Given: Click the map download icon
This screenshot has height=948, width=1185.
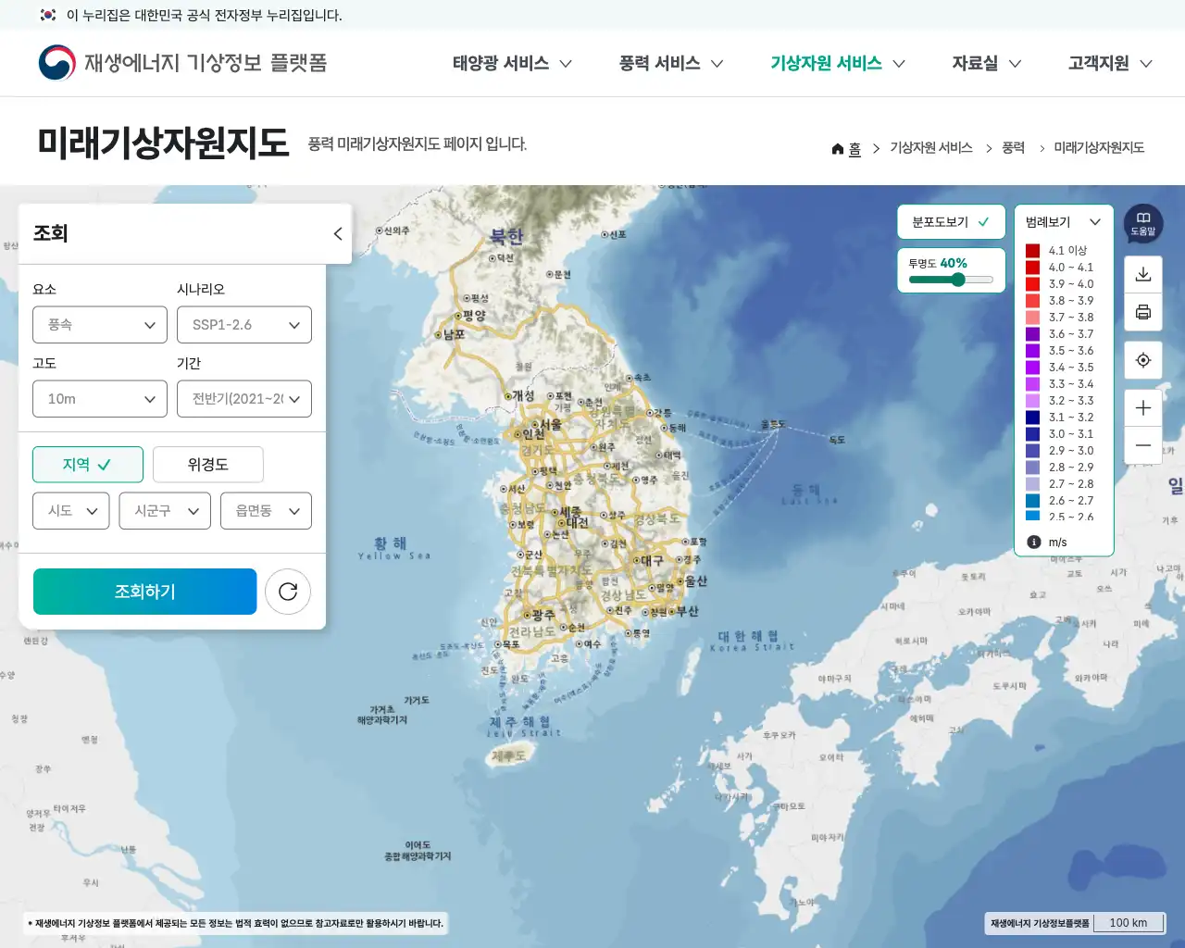Looking at the screenshot, I should click(1142, 273).
